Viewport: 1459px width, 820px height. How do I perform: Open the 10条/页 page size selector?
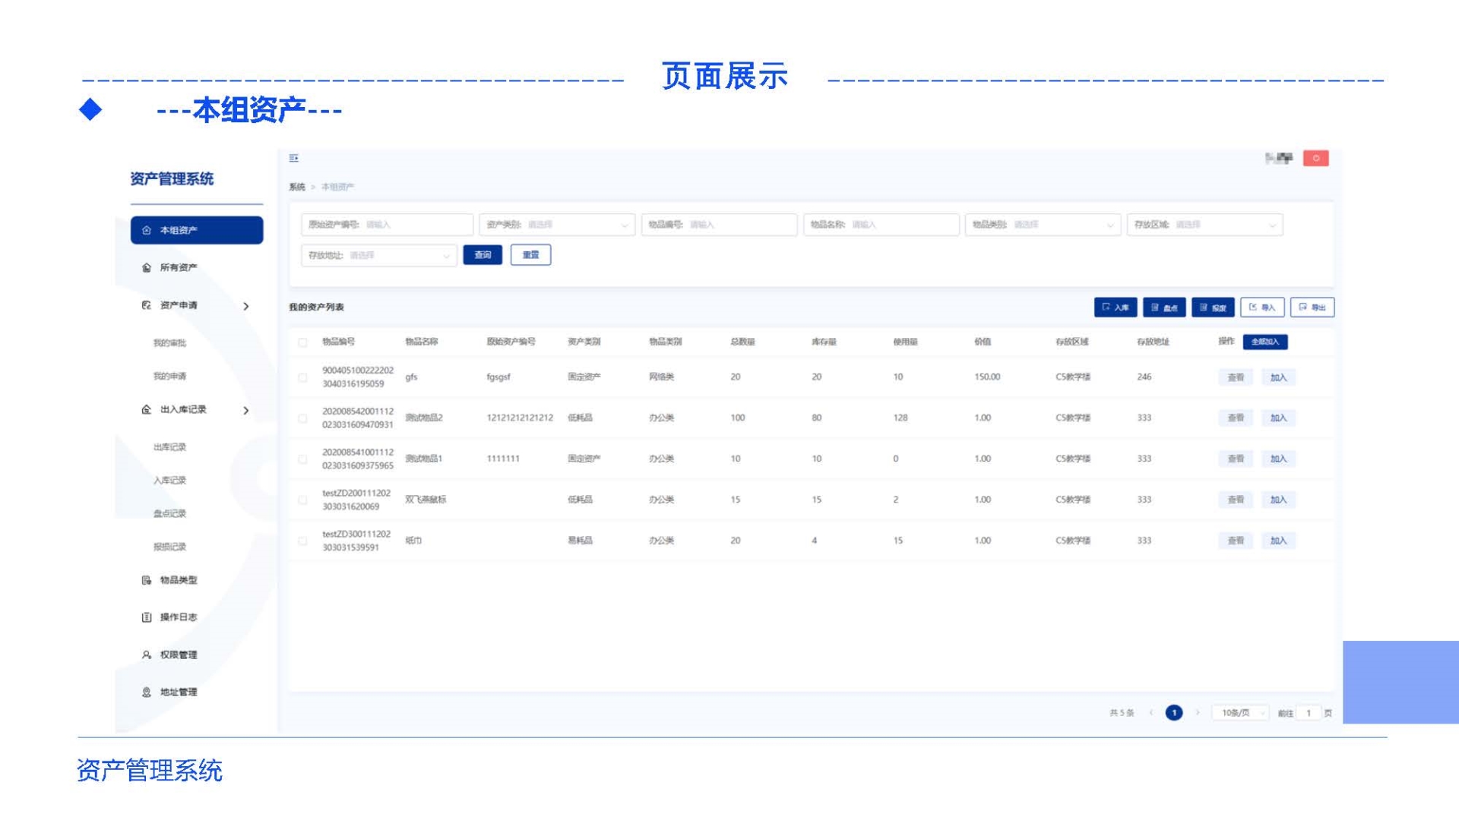point(1239,713)
